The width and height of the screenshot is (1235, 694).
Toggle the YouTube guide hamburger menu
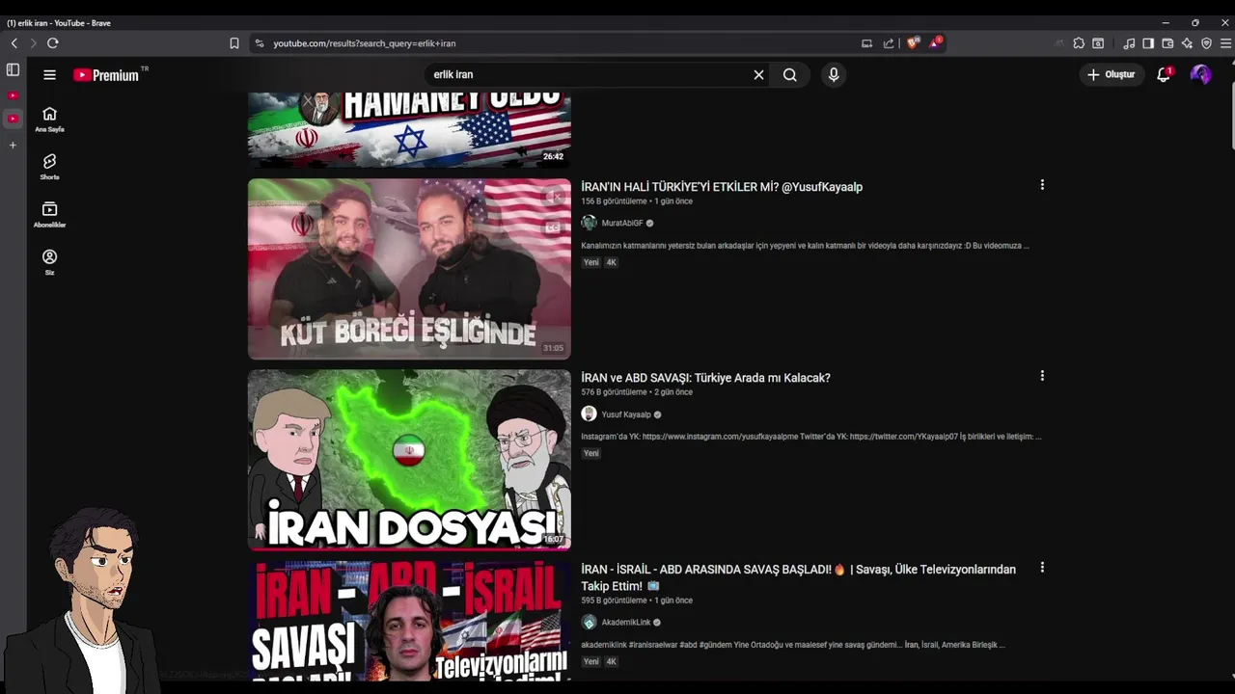(x=49, y=74)
